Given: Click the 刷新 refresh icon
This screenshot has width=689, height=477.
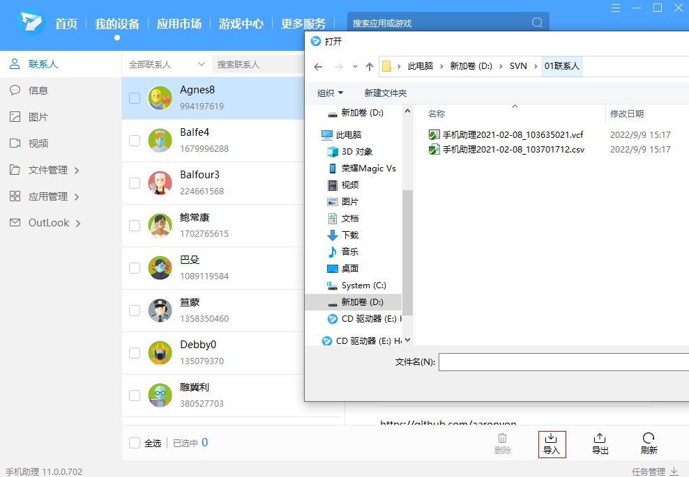Looking at the screenshot, I should (649, 439).
